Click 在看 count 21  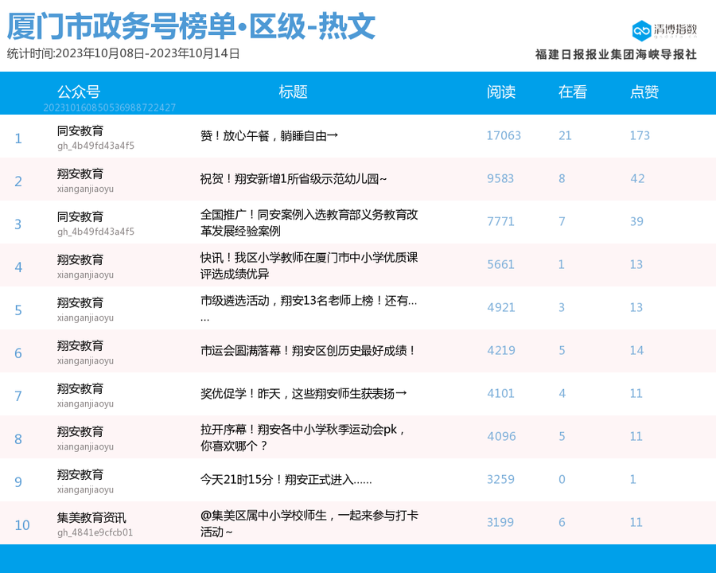pyautogui.click(x=565, y=136)
